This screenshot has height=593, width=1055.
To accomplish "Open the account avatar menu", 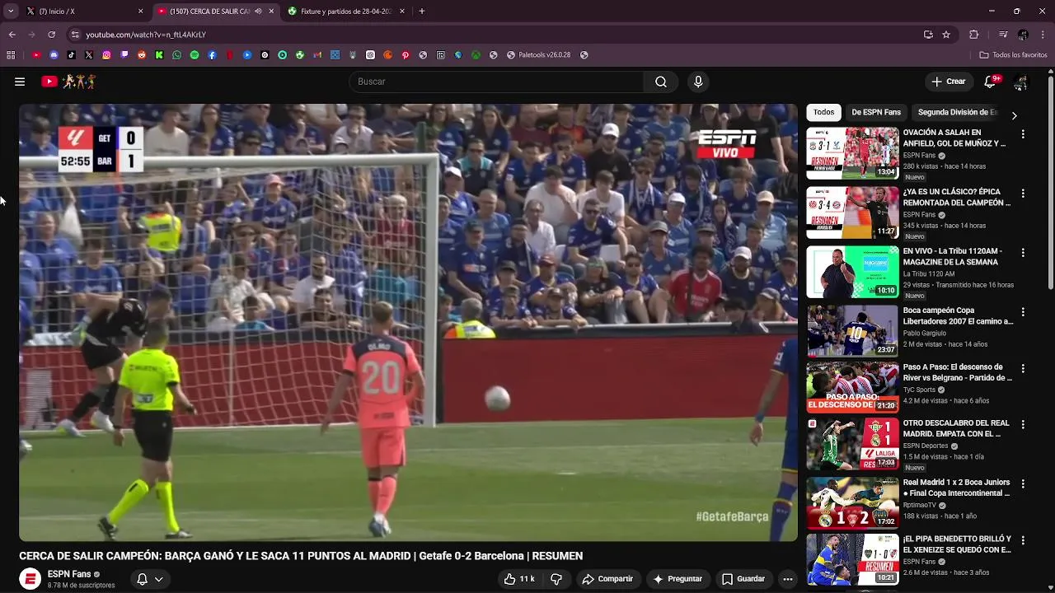I will pos(1021,82).
